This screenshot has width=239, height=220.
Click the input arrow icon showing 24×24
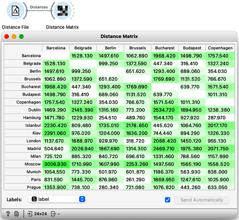(29, 214)
